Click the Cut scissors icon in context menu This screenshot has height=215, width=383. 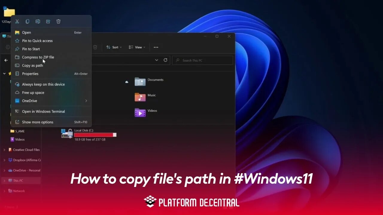pyautogui.click(x=17, y=21)
